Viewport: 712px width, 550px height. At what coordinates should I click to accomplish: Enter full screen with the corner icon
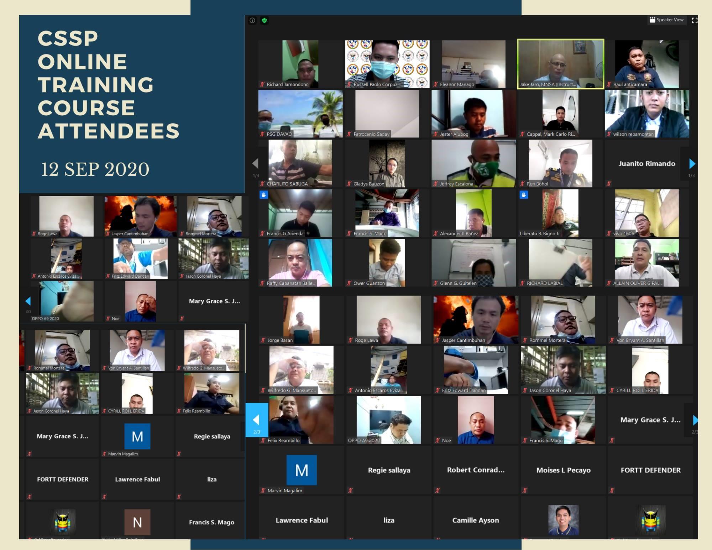(694, 20)
